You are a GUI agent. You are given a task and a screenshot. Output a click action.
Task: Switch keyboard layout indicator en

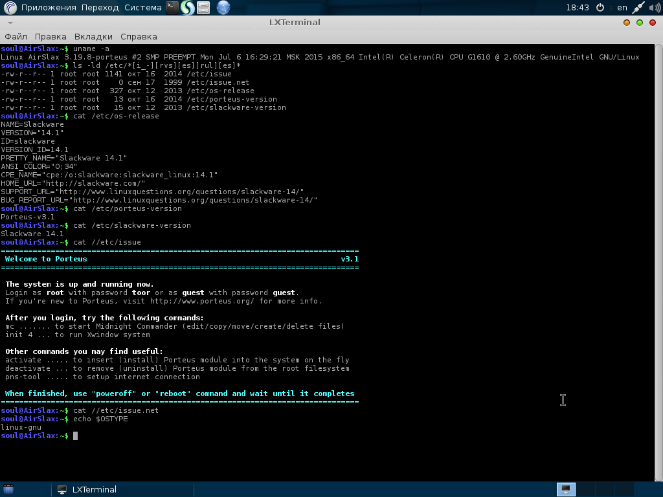(622, 7)
